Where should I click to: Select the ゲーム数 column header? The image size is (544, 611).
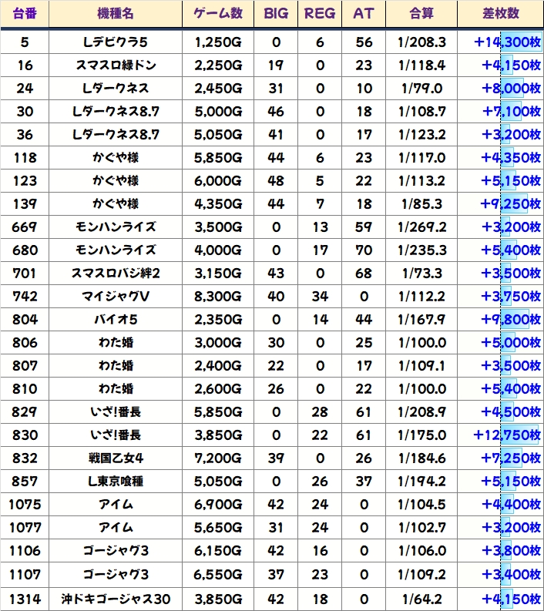coord(218,14)
